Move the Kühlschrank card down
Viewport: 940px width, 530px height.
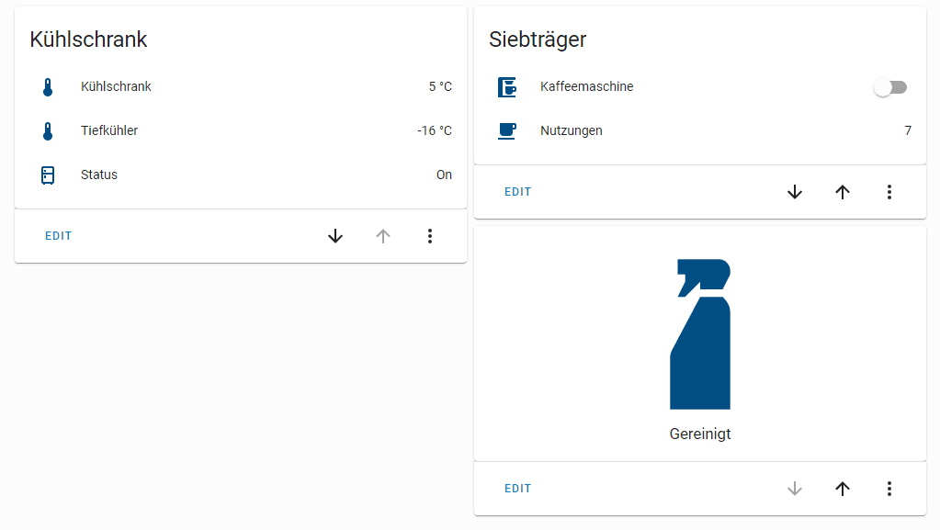[335, 236]
